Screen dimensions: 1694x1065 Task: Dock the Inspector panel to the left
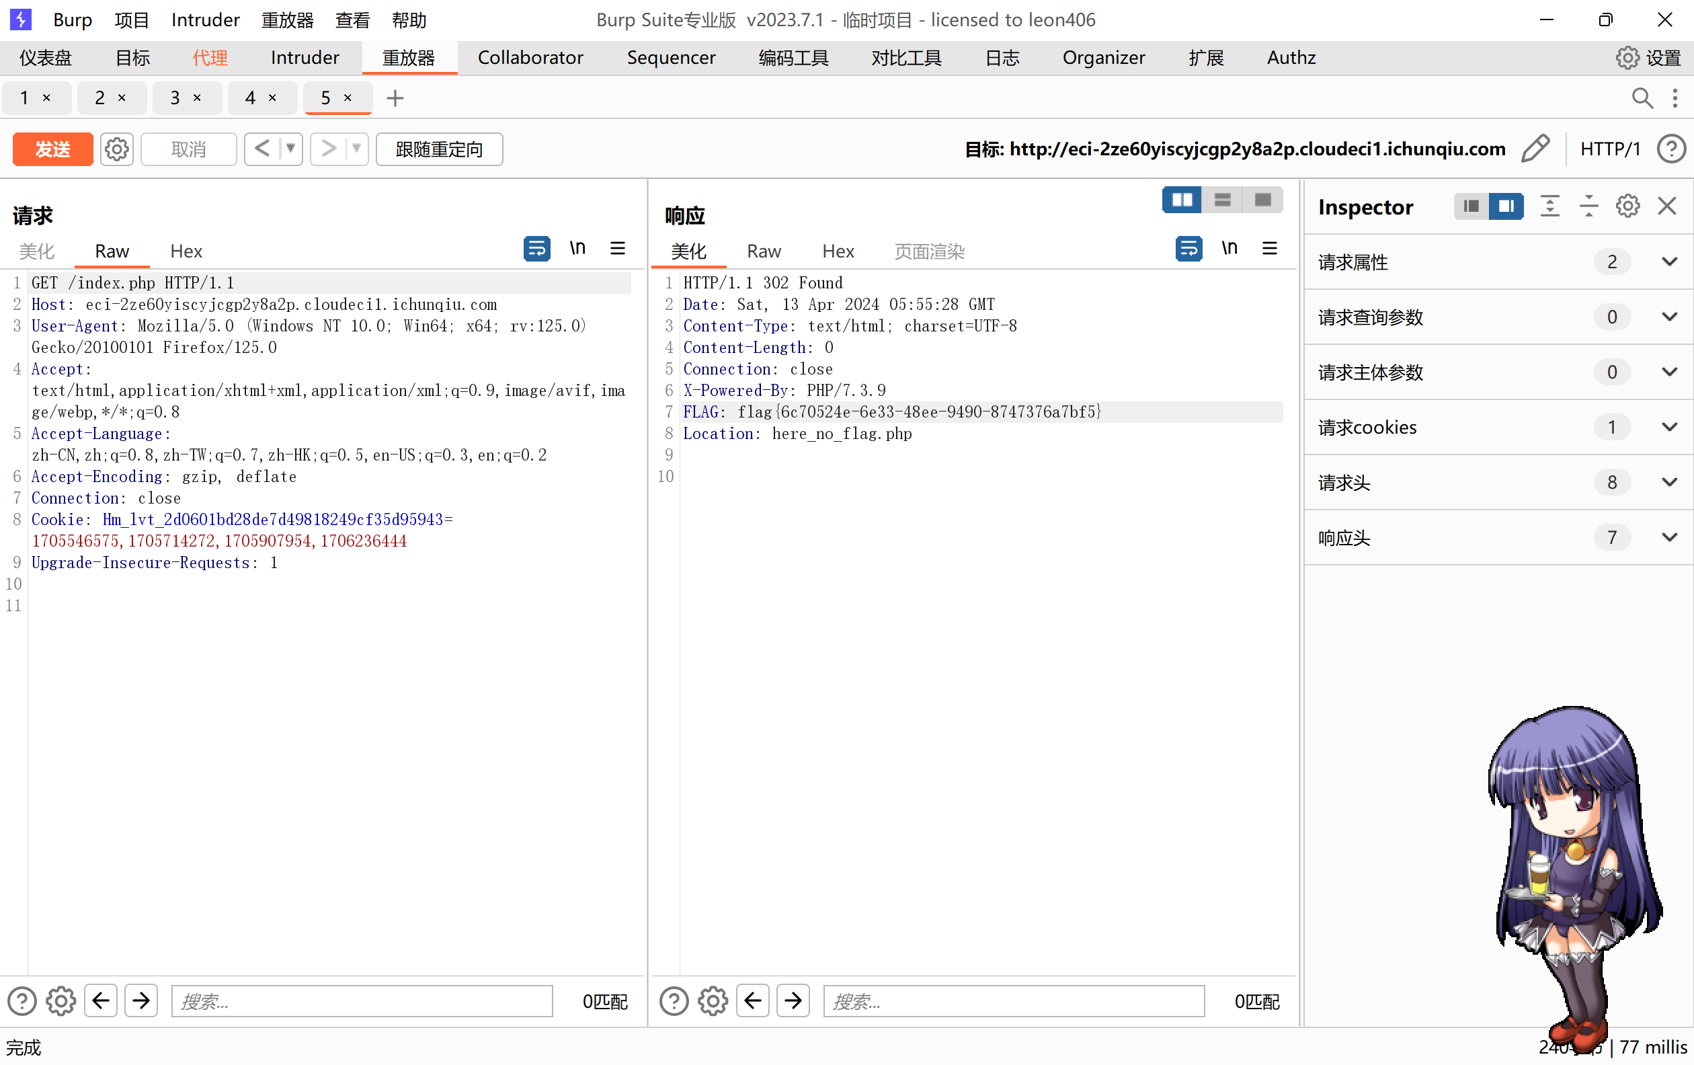point(1471,206)
